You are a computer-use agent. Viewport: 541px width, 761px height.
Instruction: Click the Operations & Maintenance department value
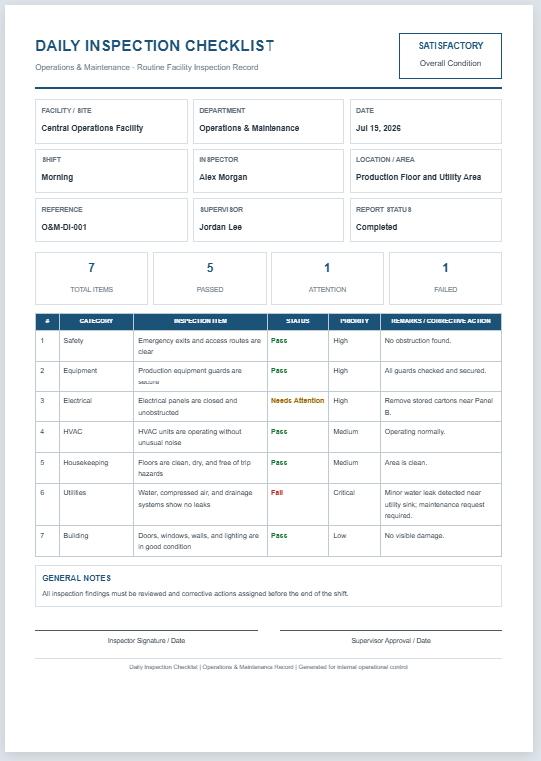tap(249, 128)
